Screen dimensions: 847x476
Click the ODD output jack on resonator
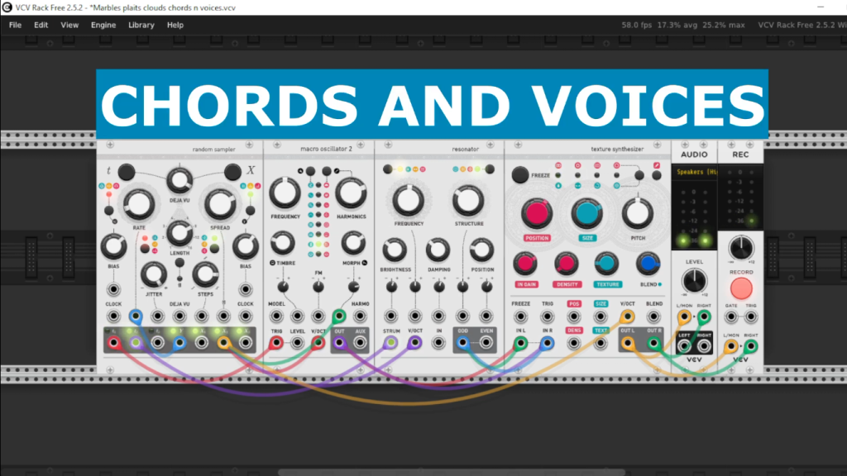(x=462, y=342)
